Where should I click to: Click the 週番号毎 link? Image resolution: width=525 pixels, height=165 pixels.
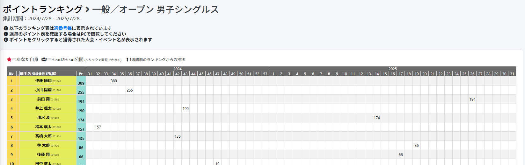(63, 28)
